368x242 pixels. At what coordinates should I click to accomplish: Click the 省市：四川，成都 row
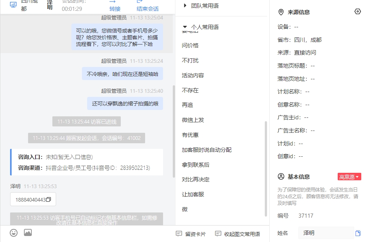click(300, 40)
